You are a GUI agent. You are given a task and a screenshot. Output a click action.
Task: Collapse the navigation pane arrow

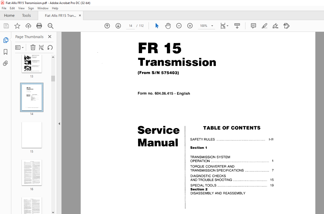pos(59,124)
